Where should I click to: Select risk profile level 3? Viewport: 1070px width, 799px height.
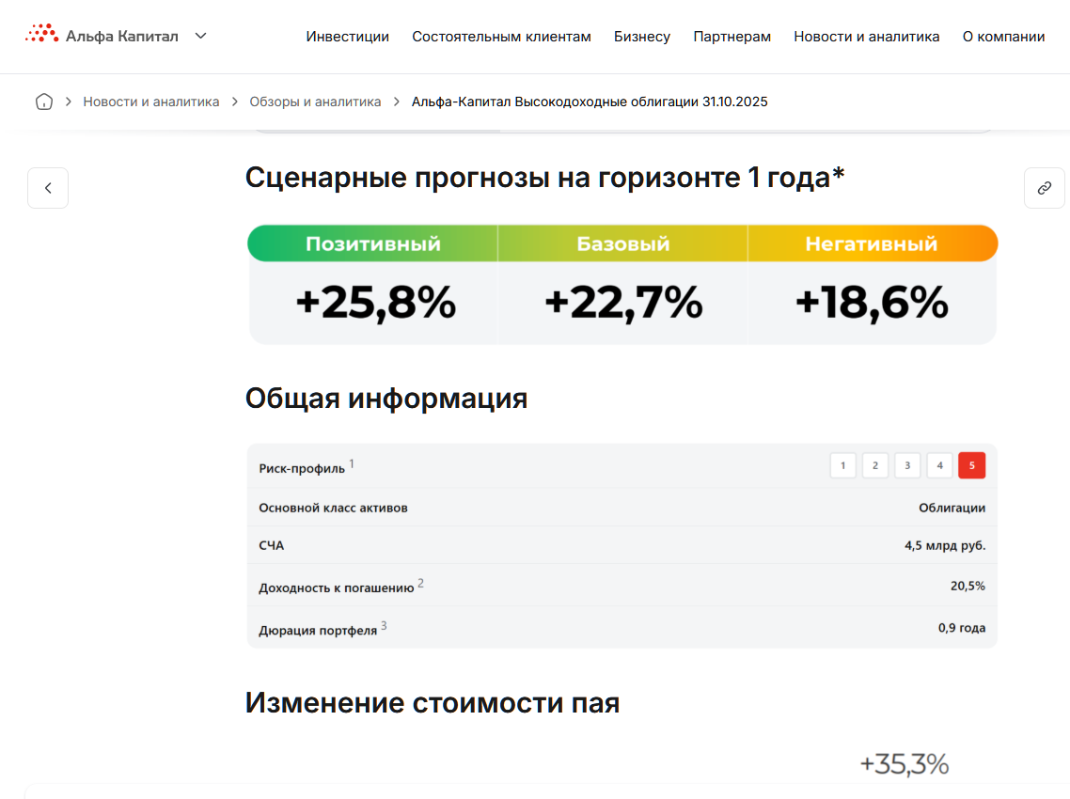click(906, 465)
